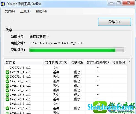Click green shield icon beside XAudio2_0.dll

click(x=7, y=81)
